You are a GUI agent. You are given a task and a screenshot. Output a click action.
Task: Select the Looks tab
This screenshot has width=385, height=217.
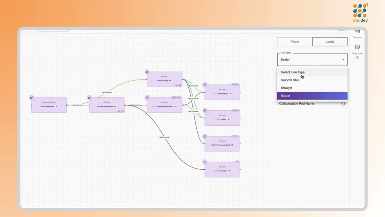click(x=330, y=42)
